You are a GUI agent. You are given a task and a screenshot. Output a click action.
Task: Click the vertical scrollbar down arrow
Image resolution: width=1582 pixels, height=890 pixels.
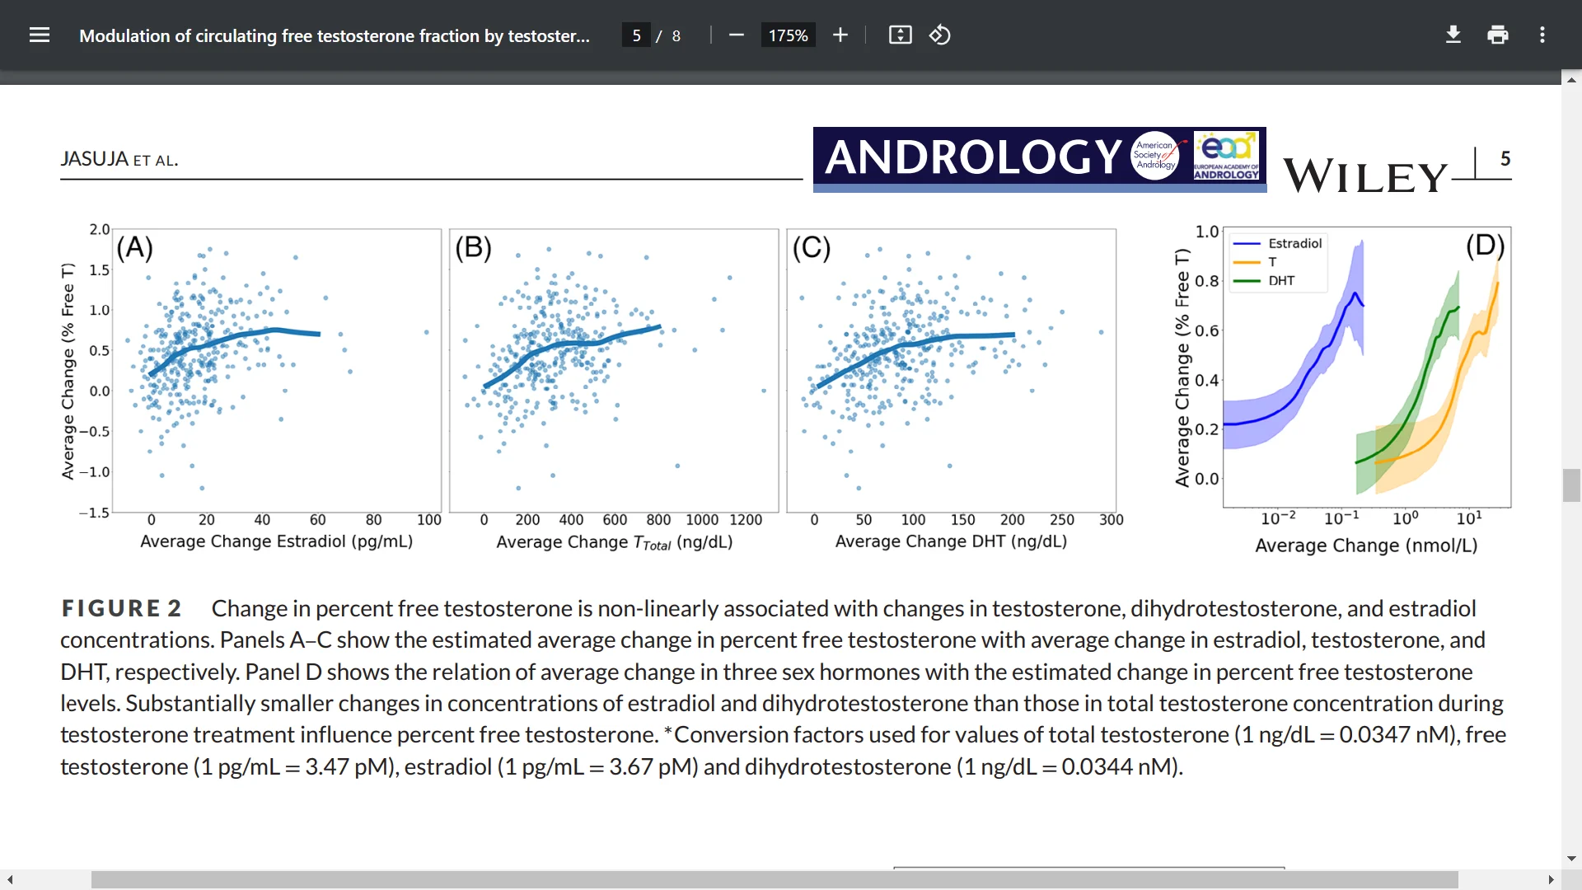(1571, 859)
